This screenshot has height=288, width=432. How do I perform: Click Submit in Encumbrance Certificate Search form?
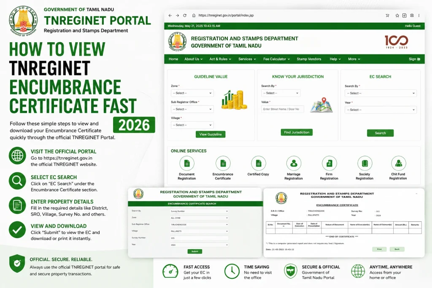pos(195,251)
